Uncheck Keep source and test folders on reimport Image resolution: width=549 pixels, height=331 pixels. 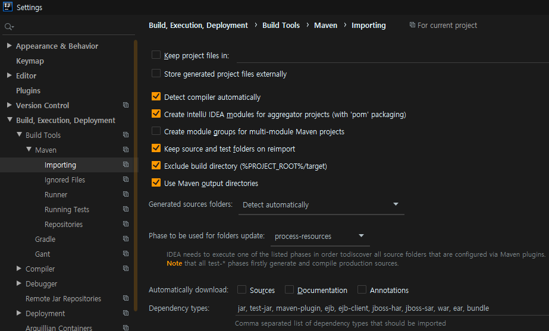pos(156,149)
